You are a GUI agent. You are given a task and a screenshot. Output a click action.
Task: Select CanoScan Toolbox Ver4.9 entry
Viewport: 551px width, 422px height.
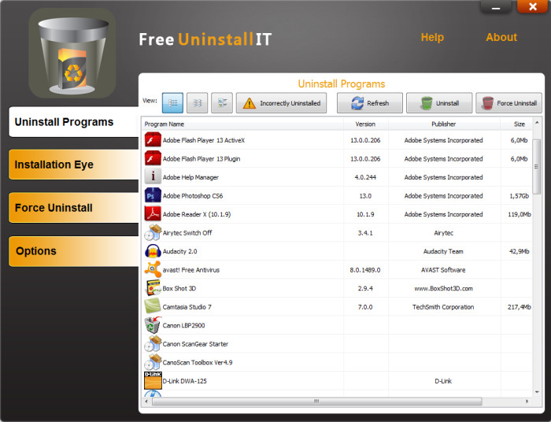click(337, 362)
